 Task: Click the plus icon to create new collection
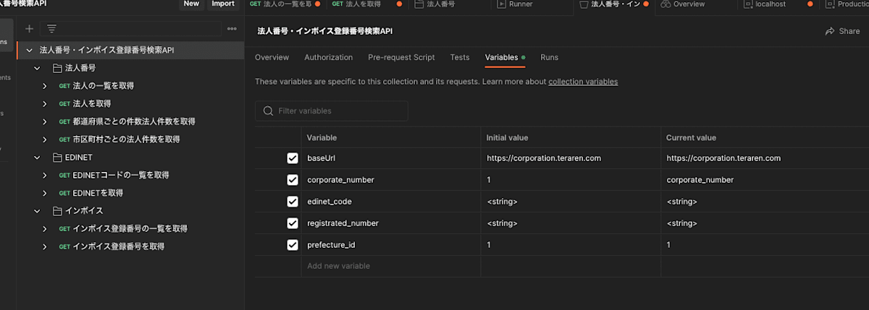(x=29, y=29)
